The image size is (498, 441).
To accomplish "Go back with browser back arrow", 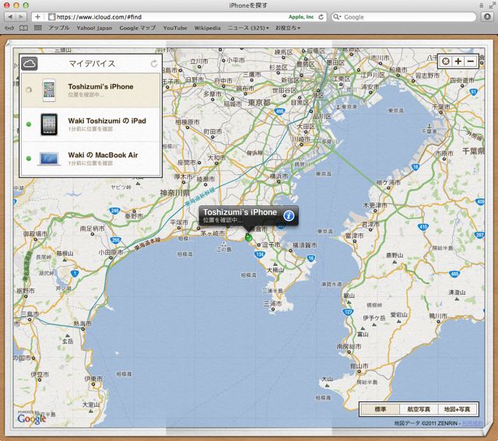I will pos(10,17).
